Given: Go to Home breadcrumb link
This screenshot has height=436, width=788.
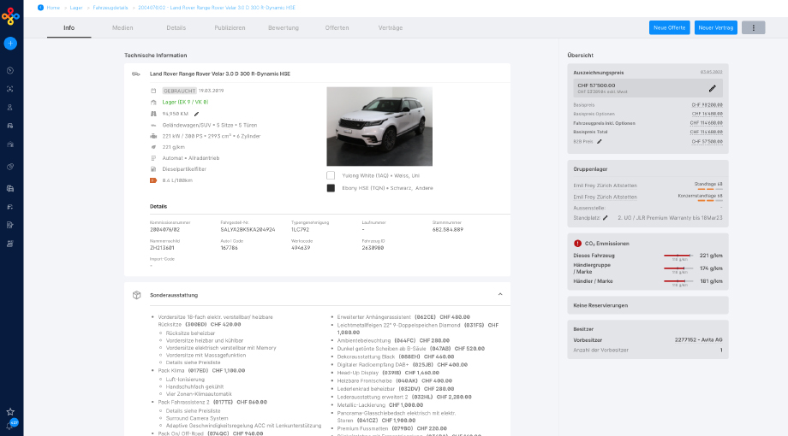Looking at the screenshot, I should point(53,8).
